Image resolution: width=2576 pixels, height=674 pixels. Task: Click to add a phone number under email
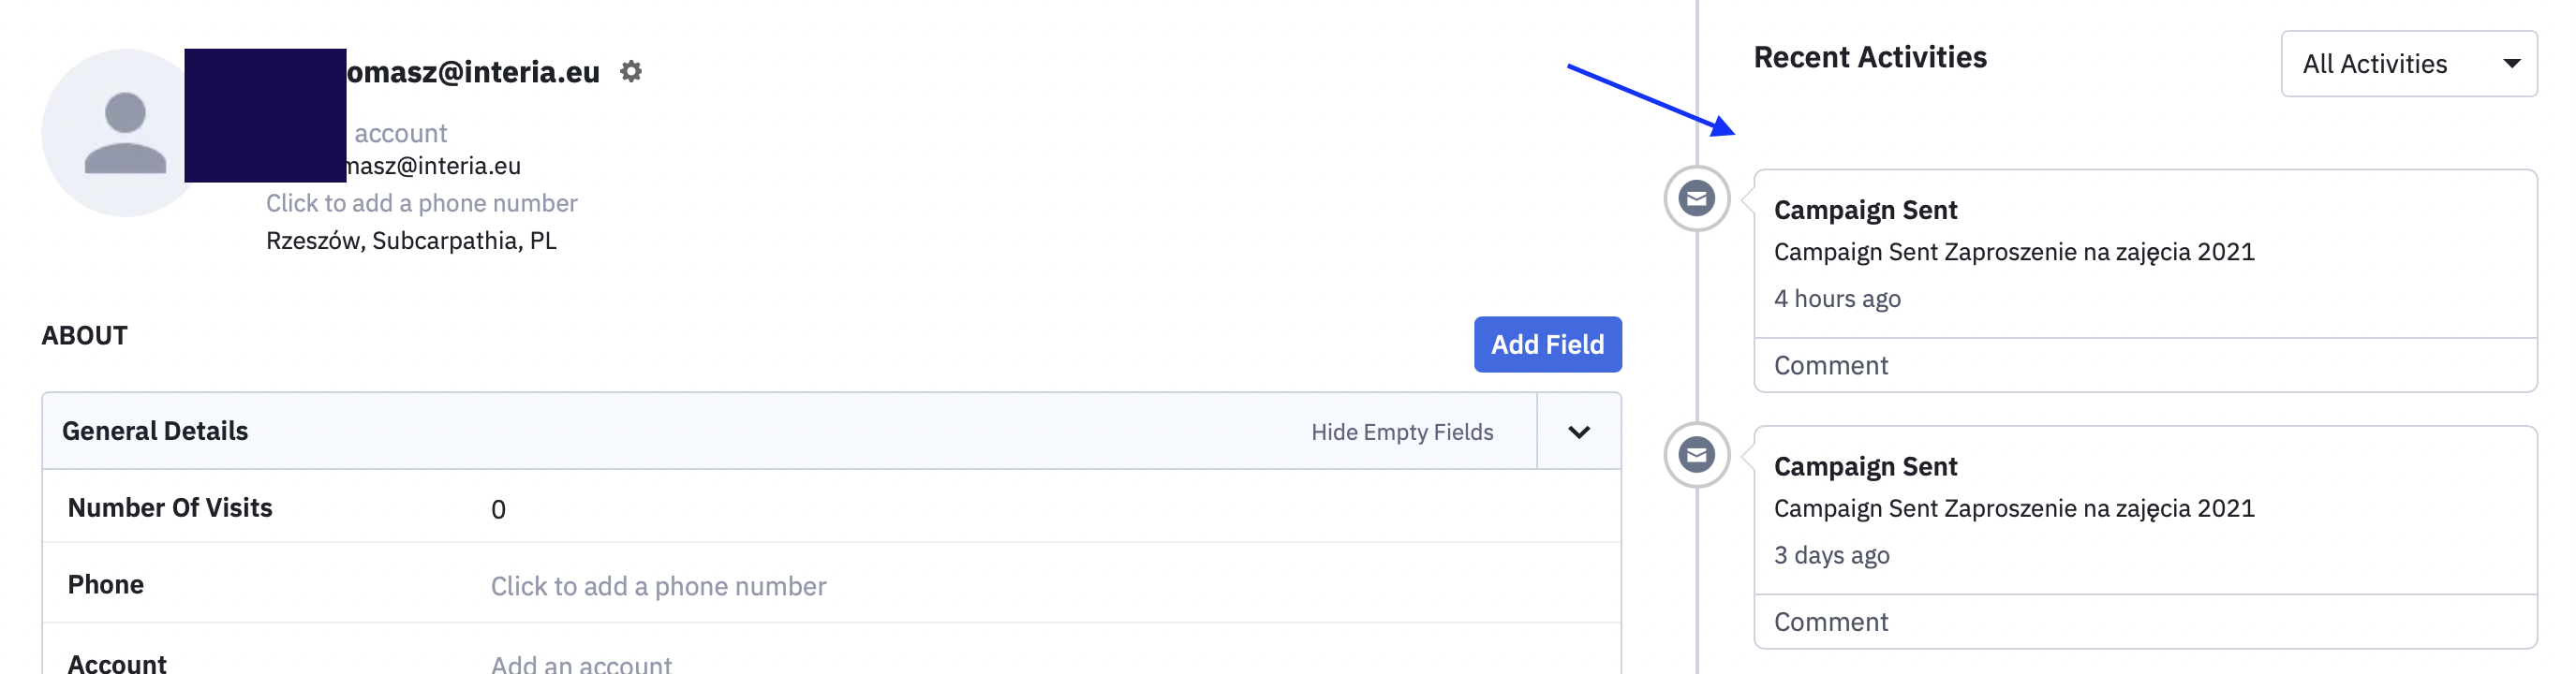[421, 203]
